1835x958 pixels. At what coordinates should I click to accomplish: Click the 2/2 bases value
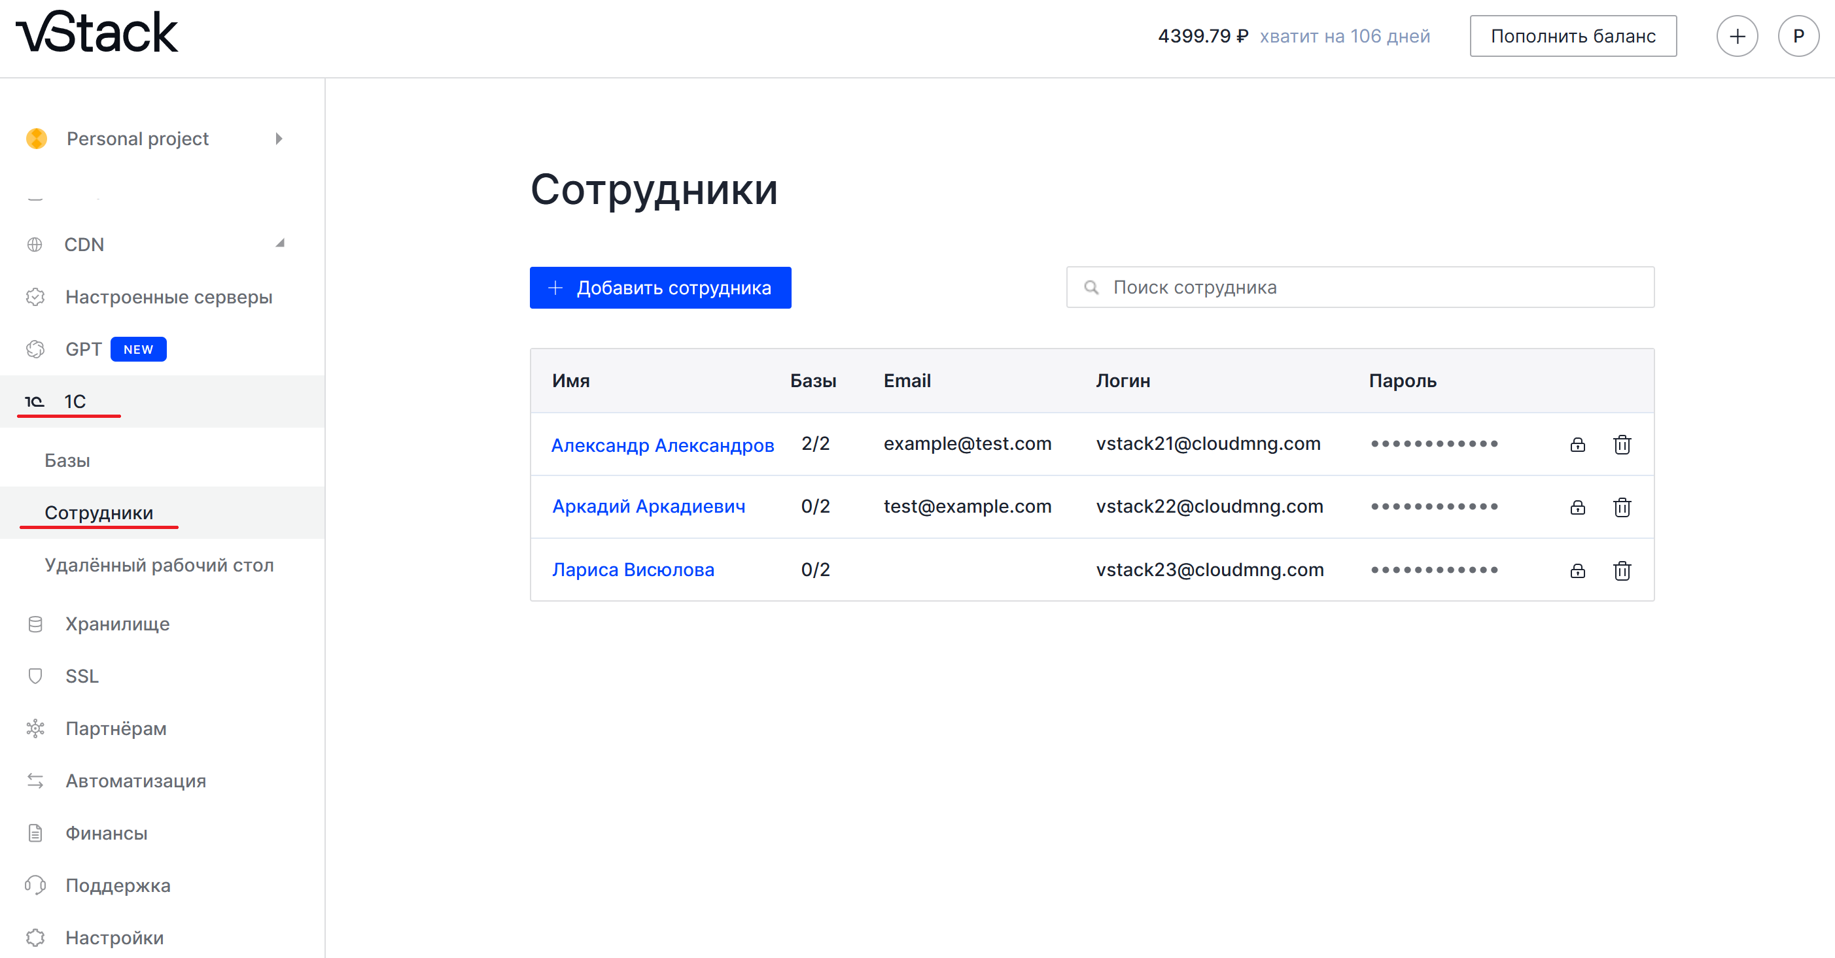click(815, 444)
